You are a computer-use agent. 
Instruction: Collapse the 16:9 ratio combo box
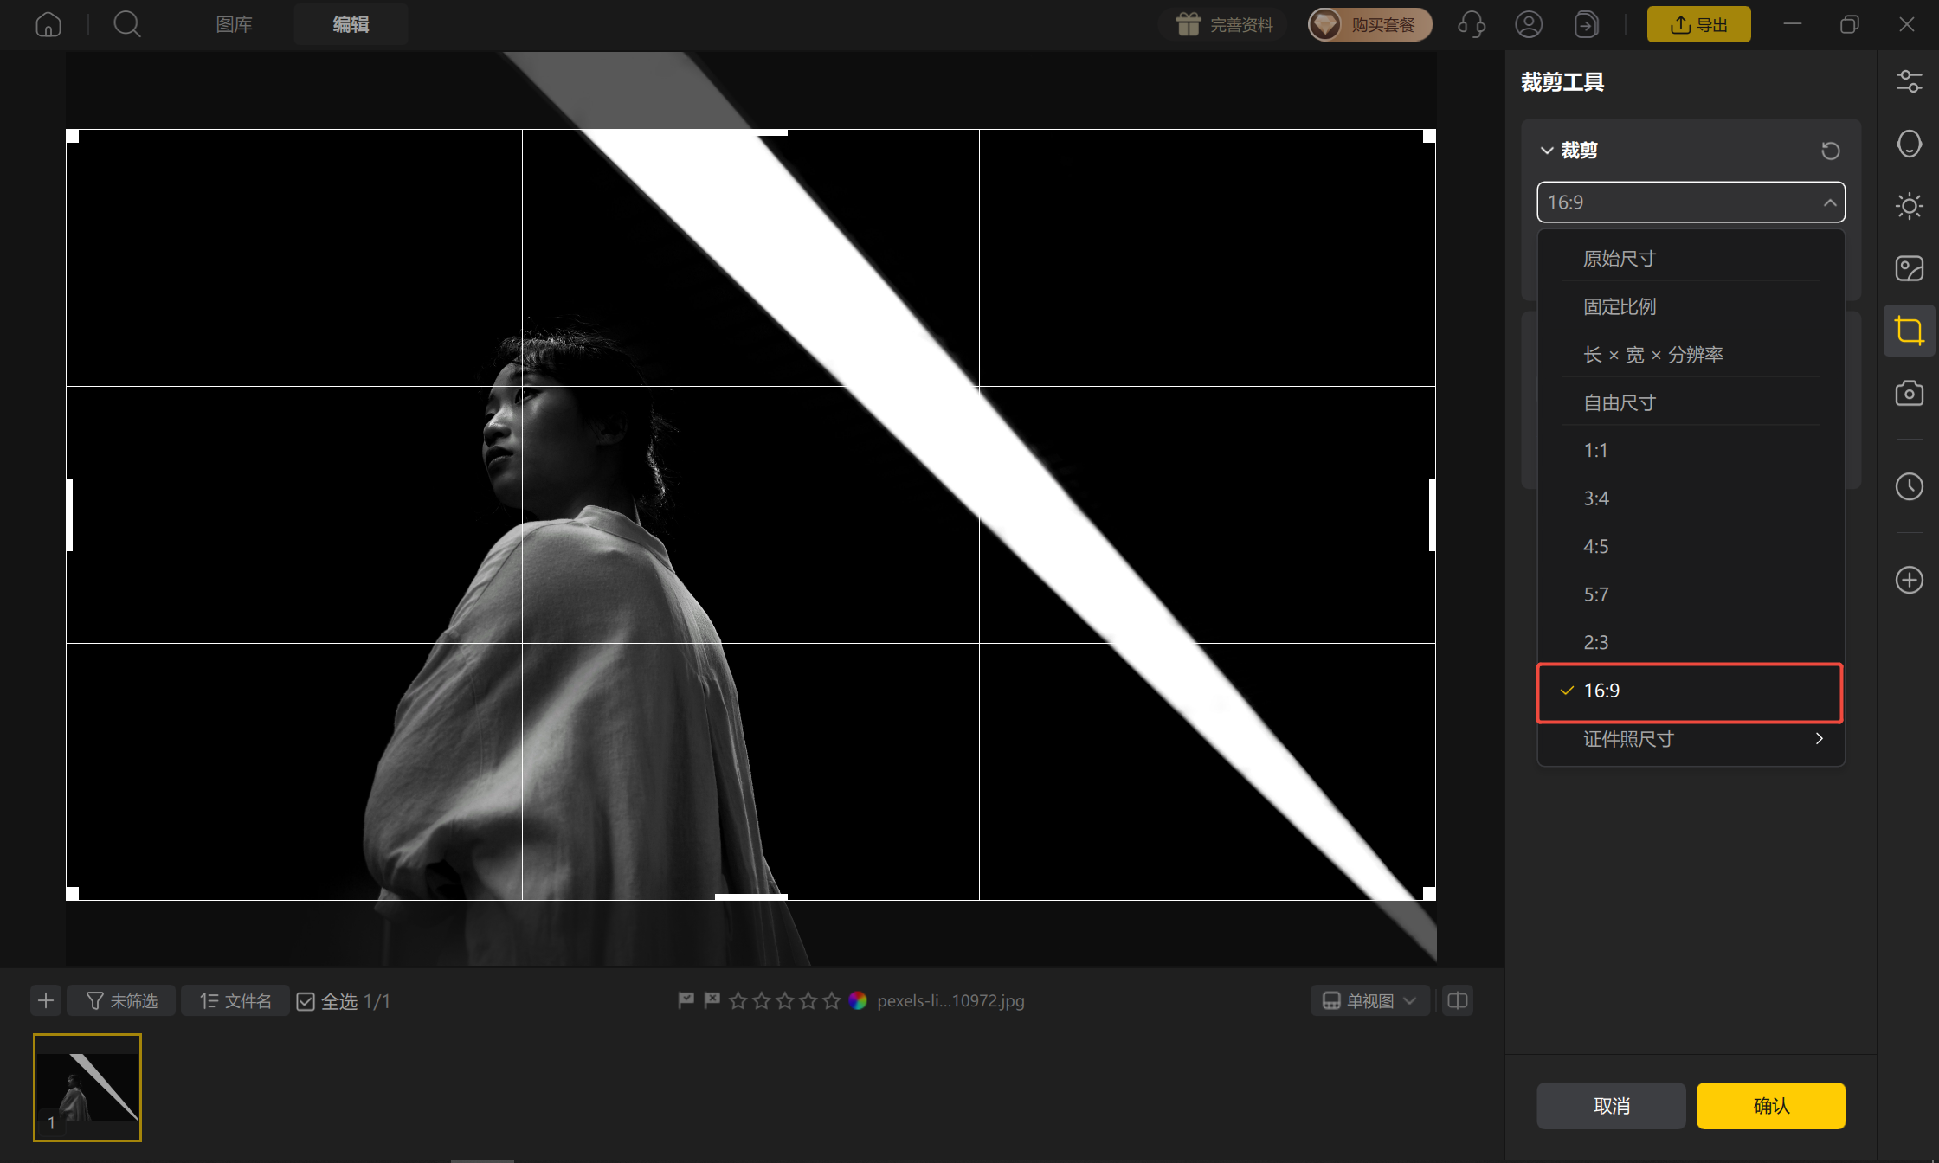1691,202
